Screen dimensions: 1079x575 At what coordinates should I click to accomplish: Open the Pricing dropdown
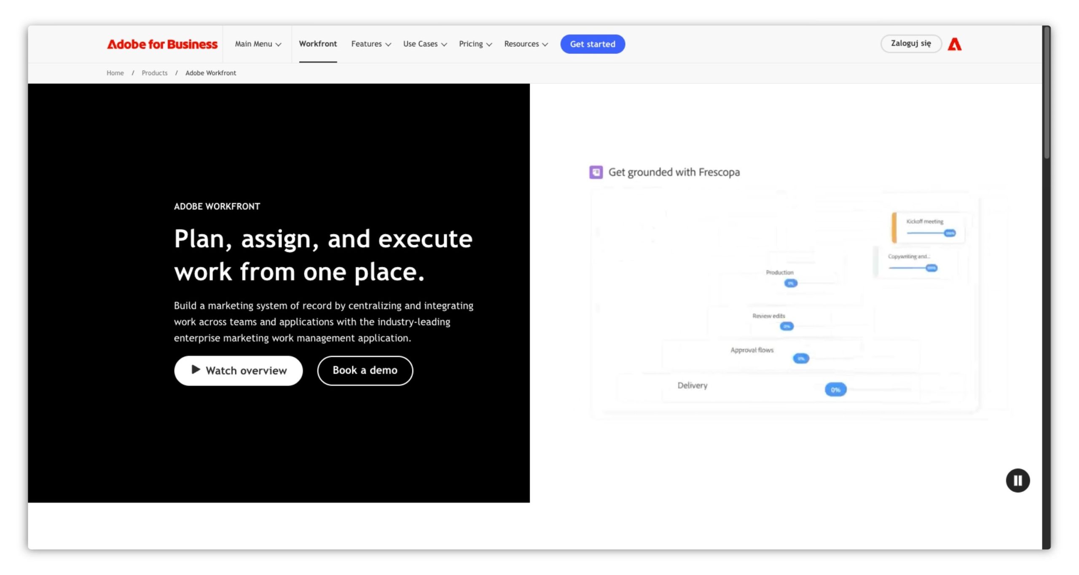(475, 44)
